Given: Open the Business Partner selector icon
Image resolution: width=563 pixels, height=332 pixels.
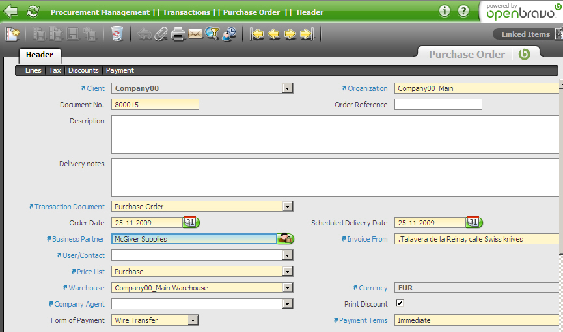Looking at the screenshot, I should [286, 238].
